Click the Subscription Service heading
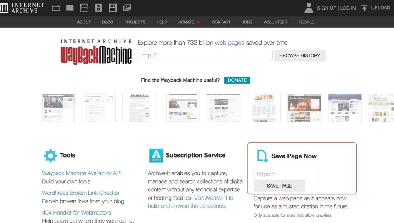394x223 pixels. pyautogui.click(x=195, y=155)
